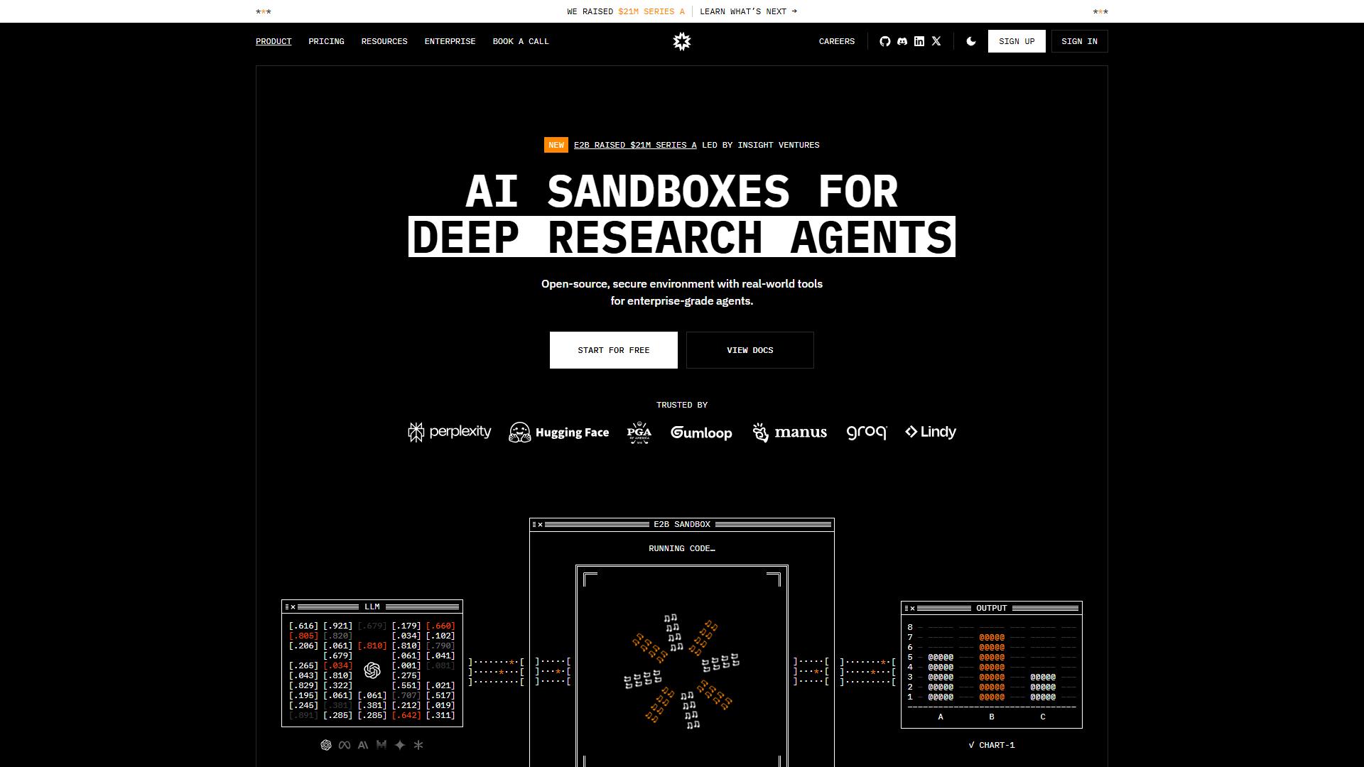The height and width of the screenshot is (767, 1364).
Task: Click the [.616] value in LLM panel
Action: (x=304, y=626)
